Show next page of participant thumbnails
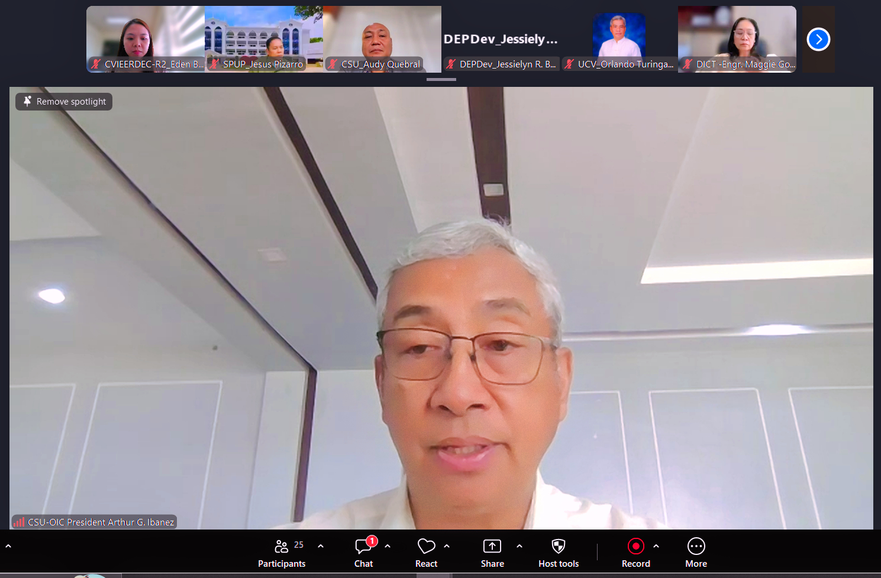This screenshot has width=881, height=578. [818, 40]
